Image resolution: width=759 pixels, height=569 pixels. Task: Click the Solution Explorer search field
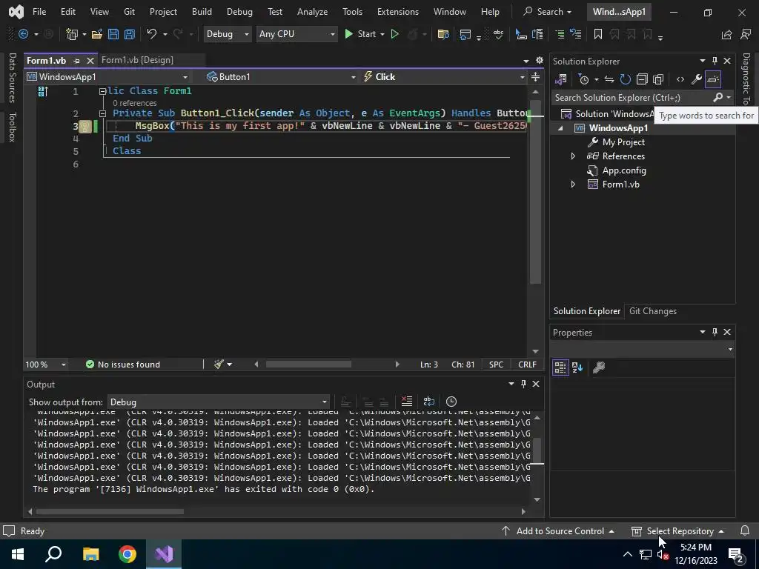(632, 98)
